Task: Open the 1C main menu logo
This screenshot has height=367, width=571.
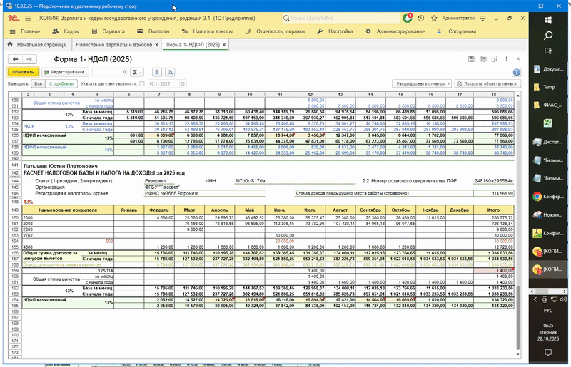Action: coord(14,18)
